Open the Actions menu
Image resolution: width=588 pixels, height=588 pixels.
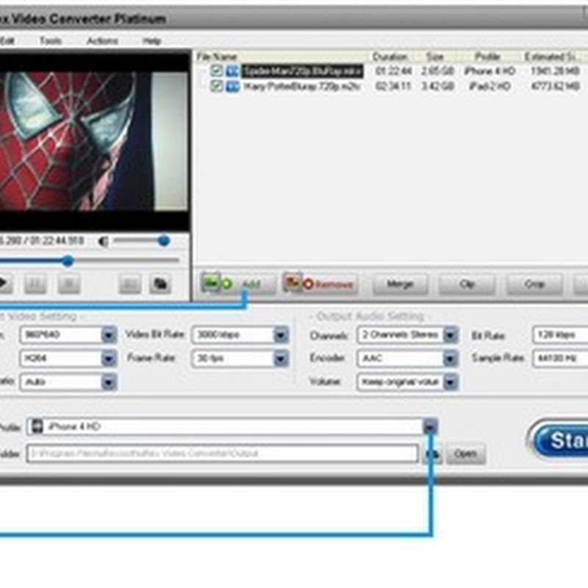[102, 40]
